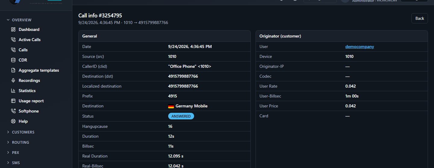Click the Back button

point(420,18)
